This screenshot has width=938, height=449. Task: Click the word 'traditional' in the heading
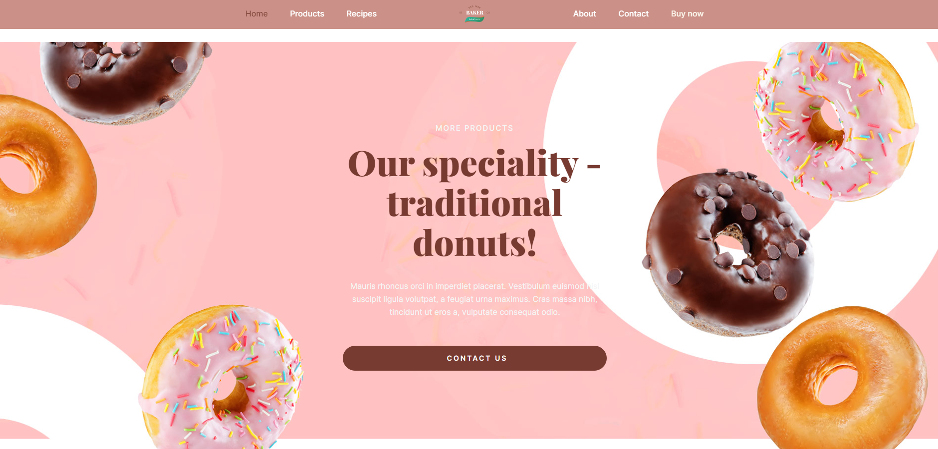click(474, 204)
